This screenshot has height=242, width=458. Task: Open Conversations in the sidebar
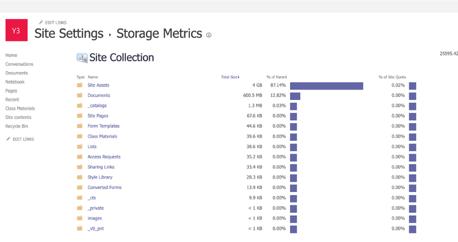click(x=20, y=64)
